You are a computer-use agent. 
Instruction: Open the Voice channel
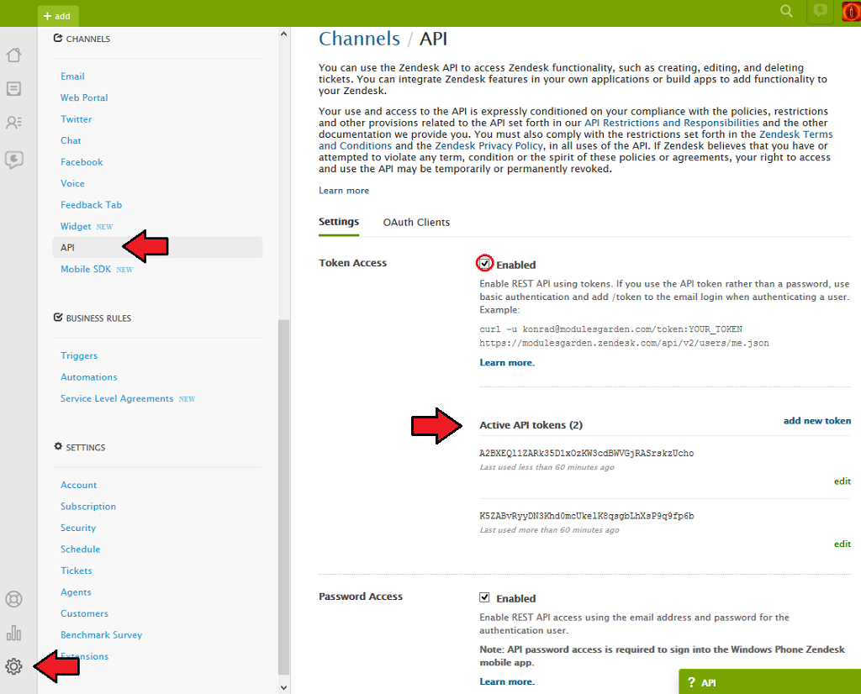pos(72,183)
